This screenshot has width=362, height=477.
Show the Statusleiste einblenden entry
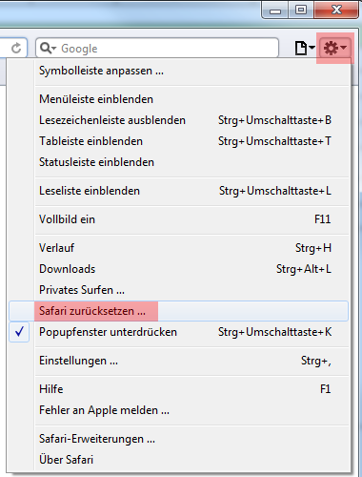click(179, 162)
